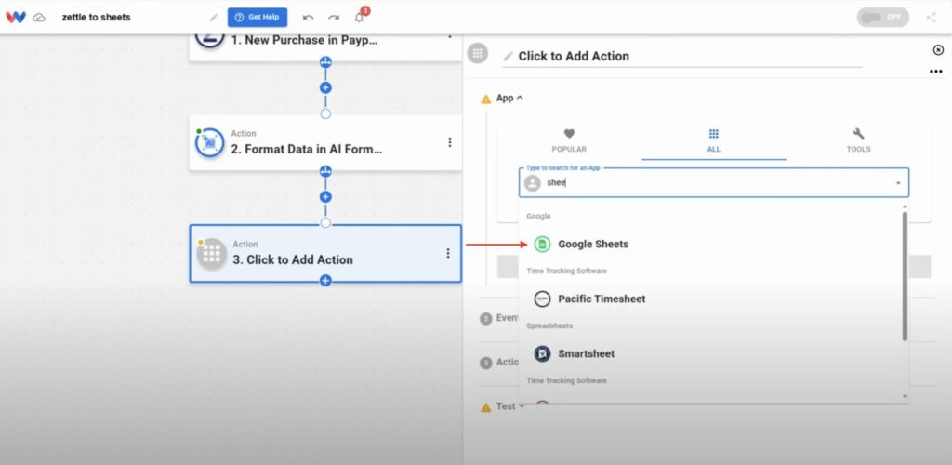Click the grid app icon of step 3

click(x=211, y=253)
